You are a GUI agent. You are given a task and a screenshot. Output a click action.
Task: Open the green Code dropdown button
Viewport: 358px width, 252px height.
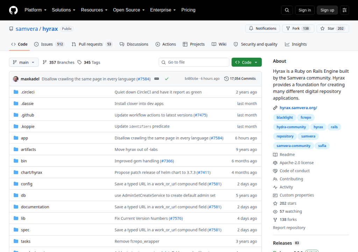(x=246, y=62)
